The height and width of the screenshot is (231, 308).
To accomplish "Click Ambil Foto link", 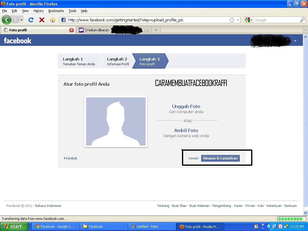I will [x=186, y=131].
